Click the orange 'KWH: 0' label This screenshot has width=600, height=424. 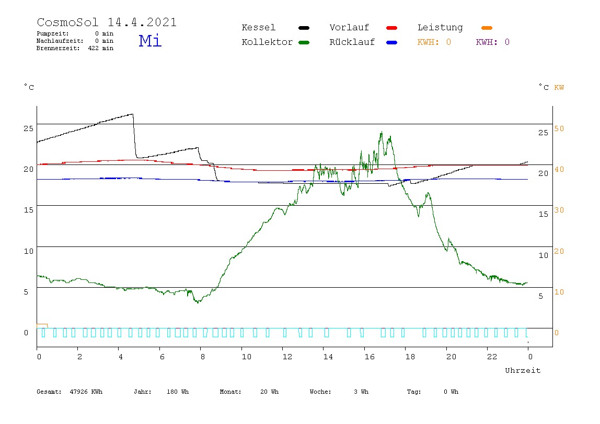pos(434,42)
